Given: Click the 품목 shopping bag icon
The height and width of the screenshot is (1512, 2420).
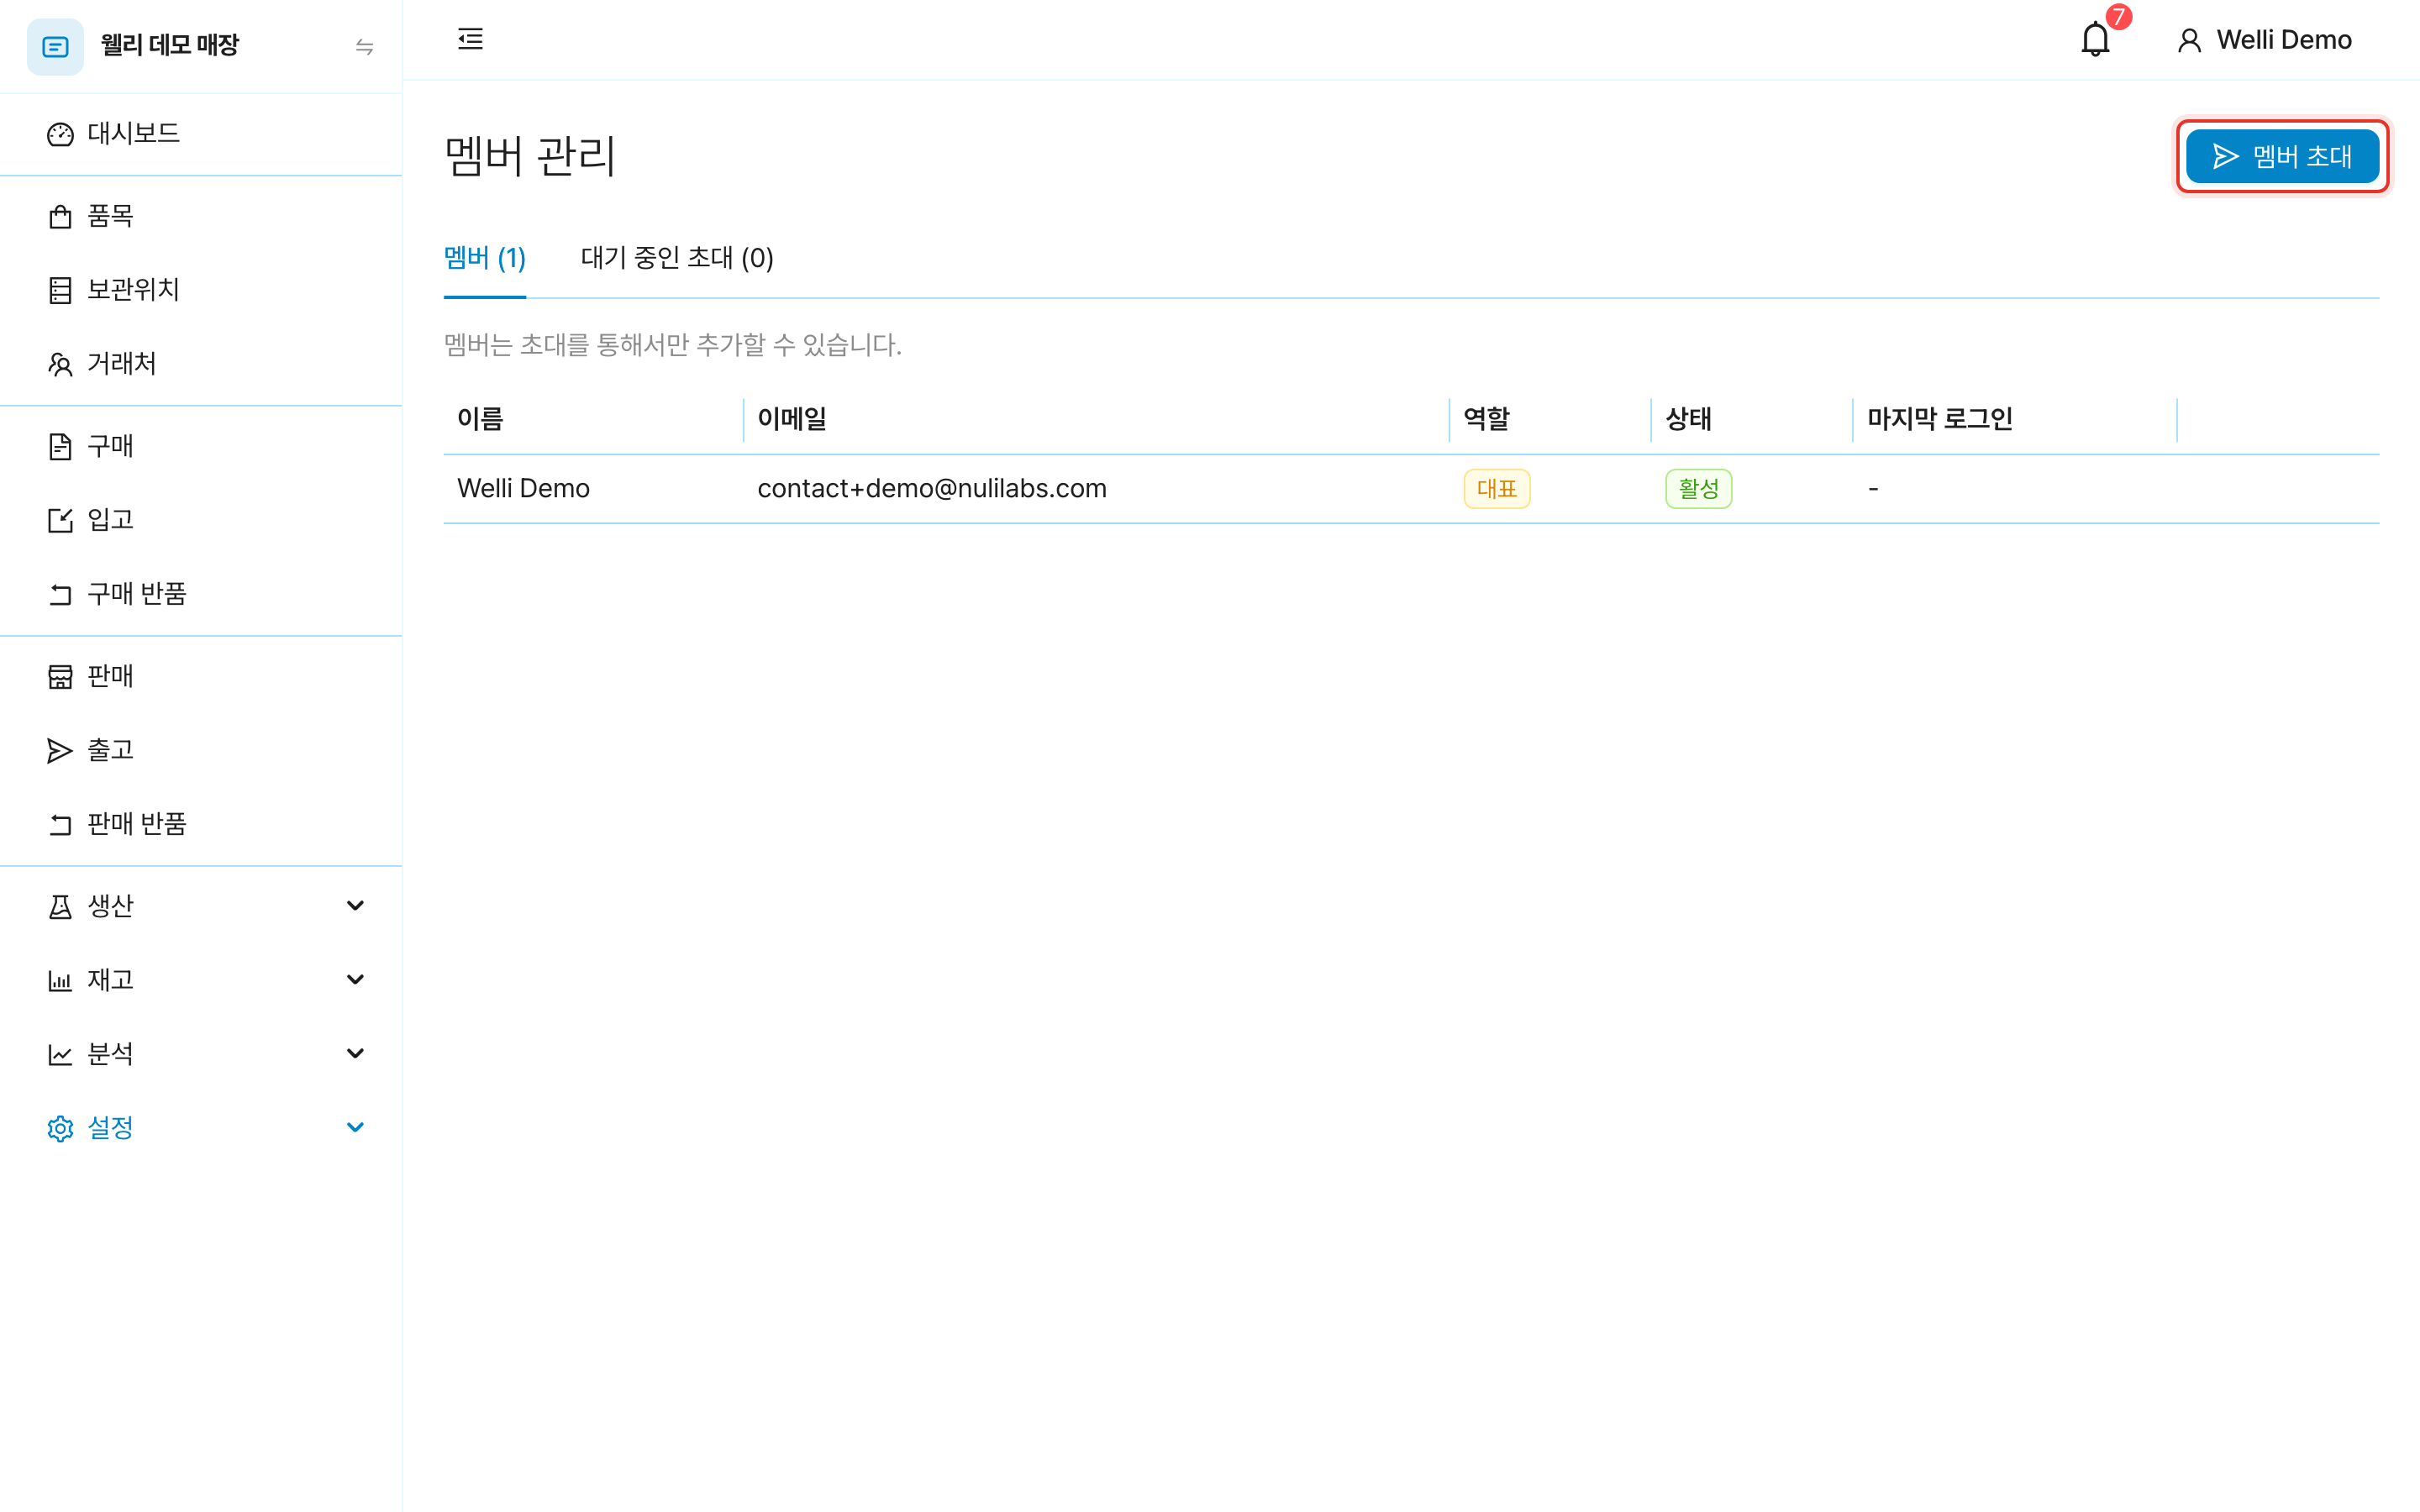Looking at the screenshot, I should (x=60, y=216).
